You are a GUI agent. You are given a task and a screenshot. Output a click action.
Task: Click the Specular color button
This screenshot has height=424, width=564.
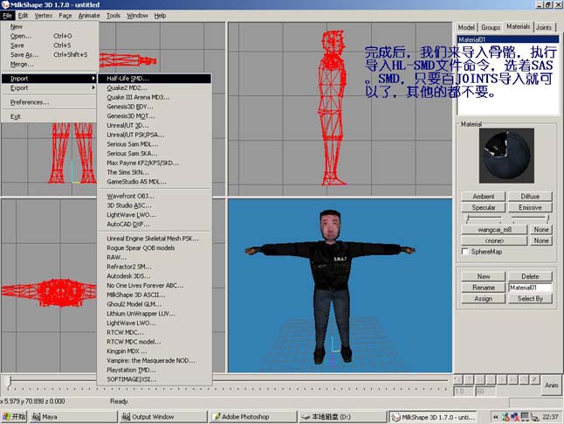[484, 207]
